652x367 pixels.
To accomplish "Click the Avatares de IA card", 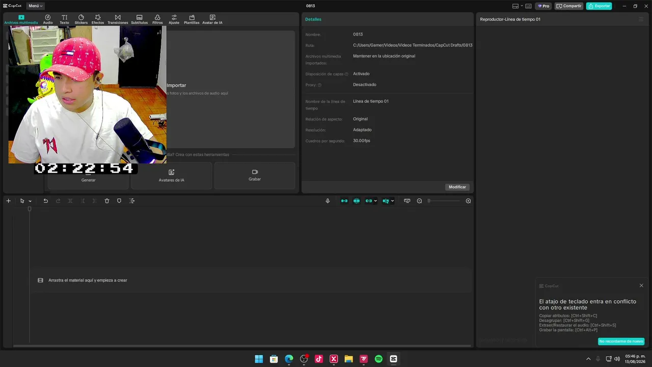I will (171, 176).
